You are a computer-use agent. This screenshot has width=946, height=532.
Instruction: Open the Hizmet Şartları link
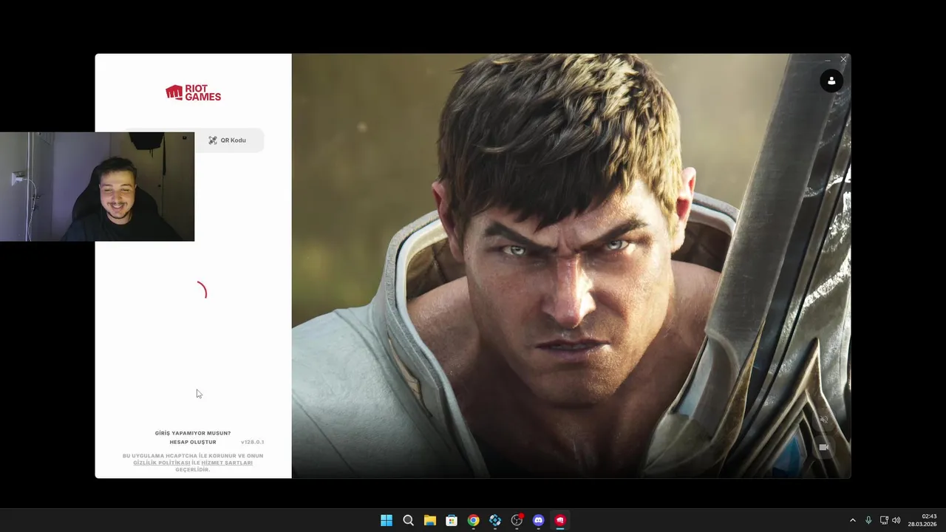click(227, 463)
